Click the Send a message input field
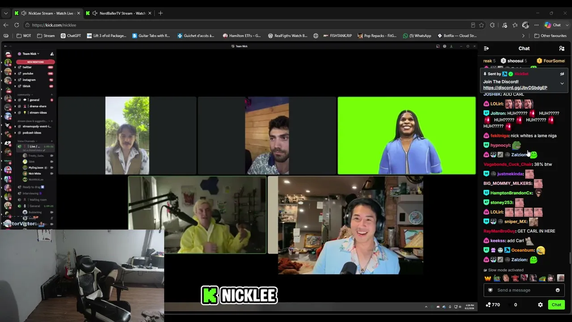The height and width of the screenshot is (322, 572). click(x=523, y=290)
